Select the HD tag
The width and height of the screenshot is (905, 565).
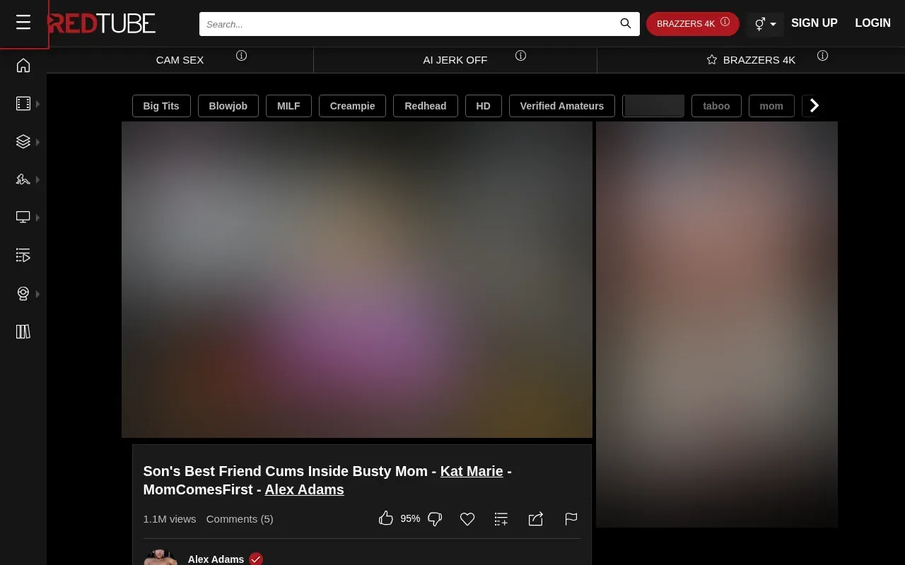pos(484,106)
